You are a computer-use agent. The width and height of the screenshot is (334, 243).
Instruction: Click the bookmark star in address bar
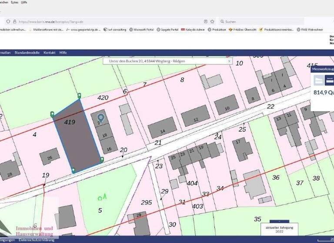[x=212, y=21]
